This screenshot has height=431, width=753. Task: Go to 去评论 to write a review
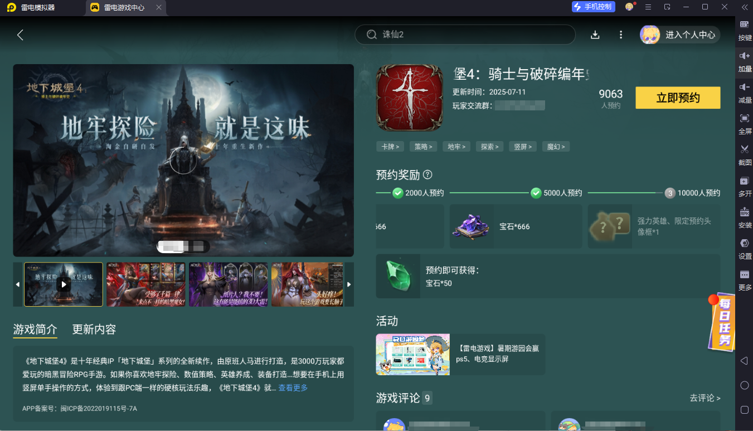click(705, 398)
